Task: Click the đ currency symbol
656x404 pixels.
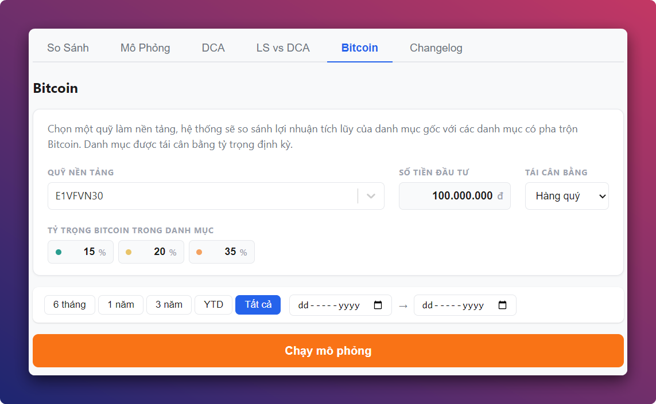Action: pos(500,196)
